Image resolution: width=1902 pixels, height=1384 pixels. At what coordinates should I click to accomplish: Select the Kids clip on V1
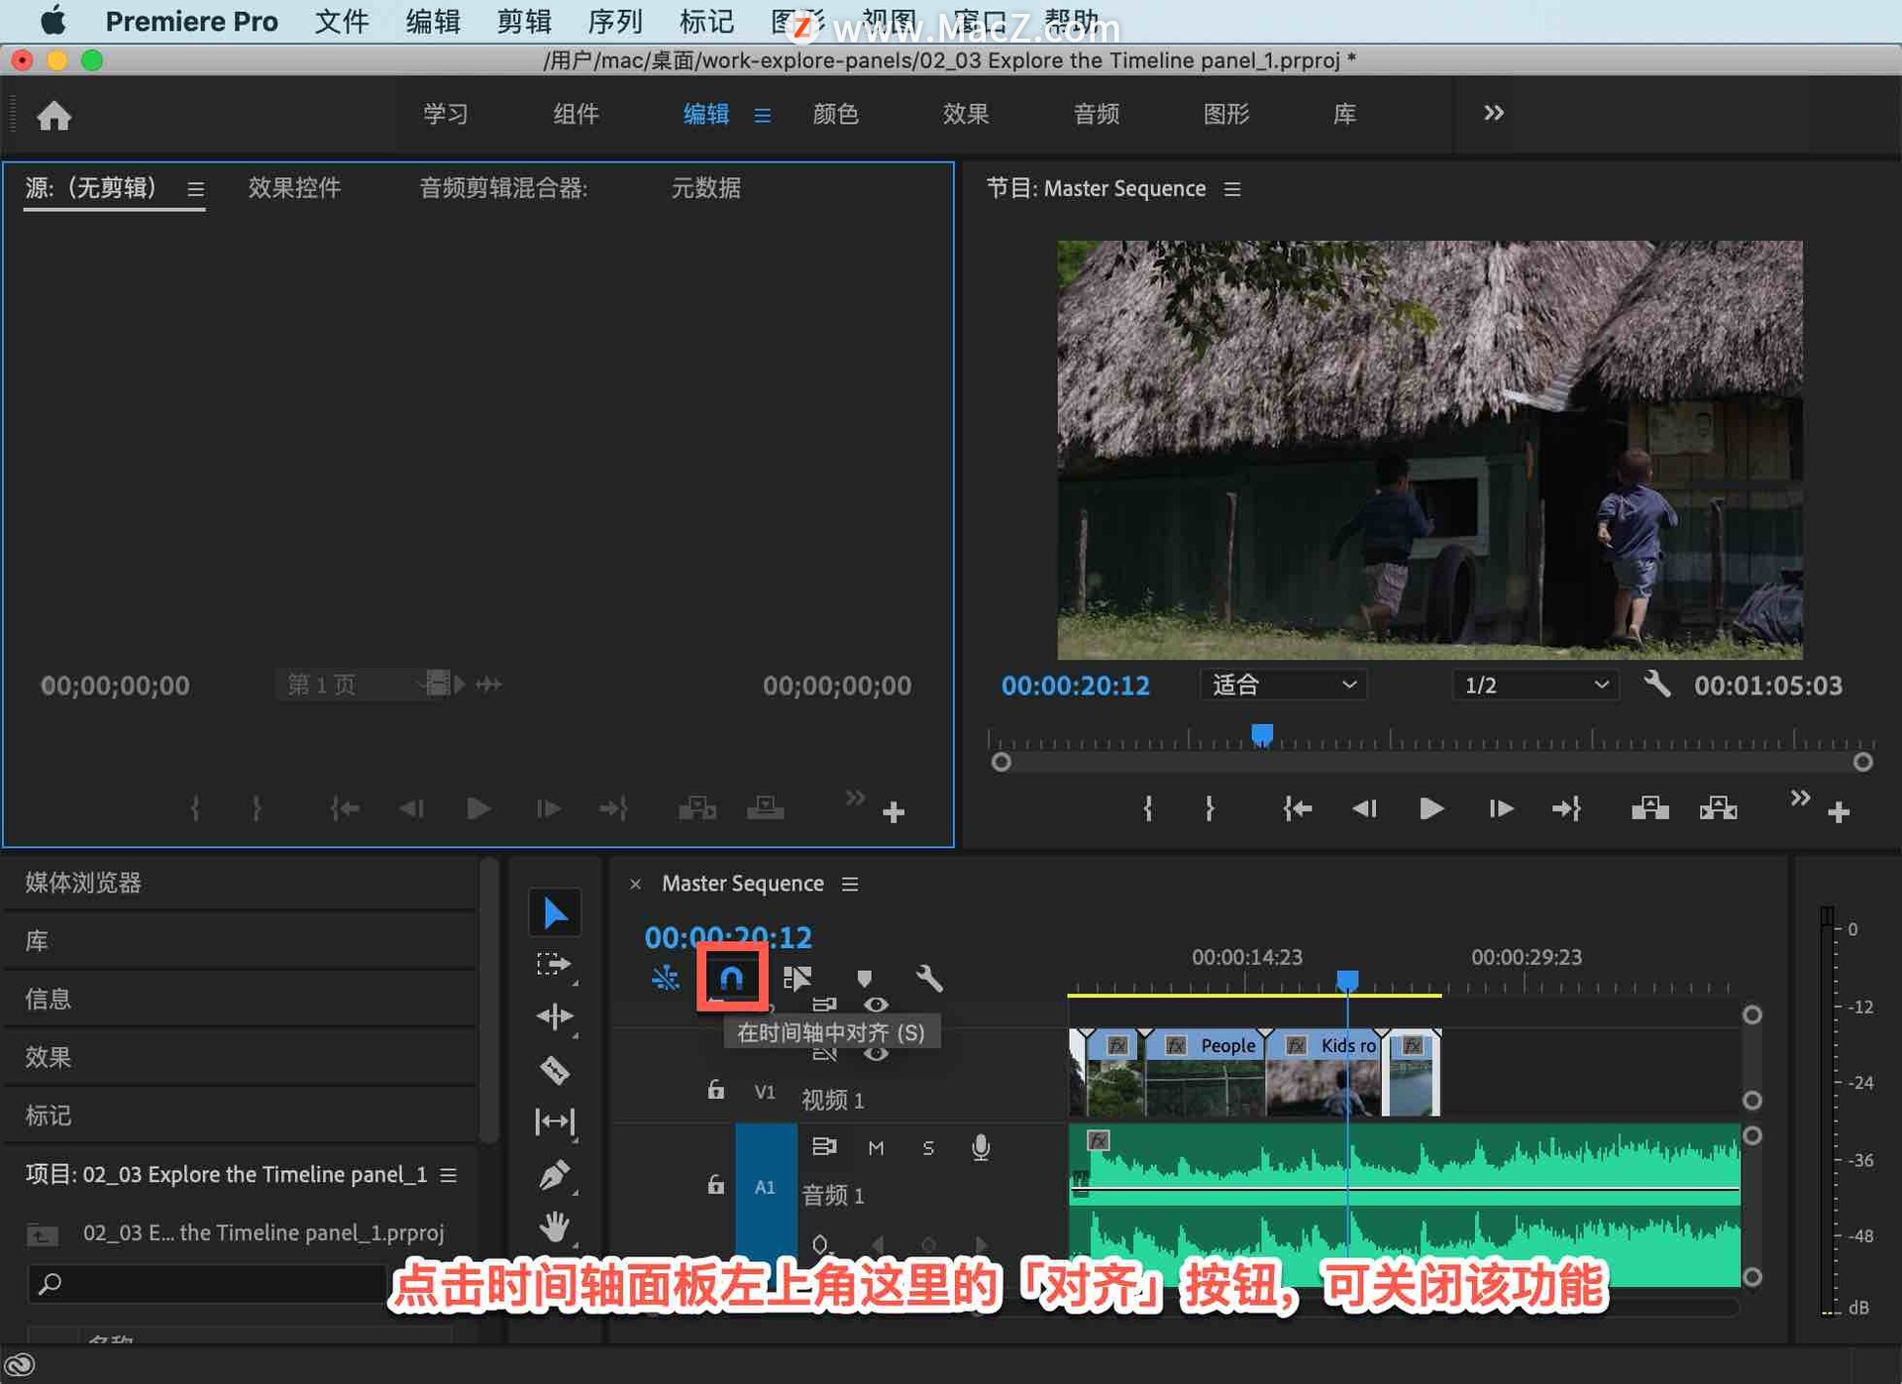[1323, 1073]
